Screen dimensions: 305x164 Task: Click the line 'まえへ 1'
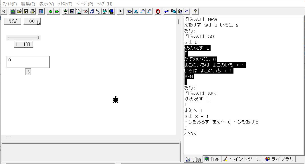click(x=193, y=111)
